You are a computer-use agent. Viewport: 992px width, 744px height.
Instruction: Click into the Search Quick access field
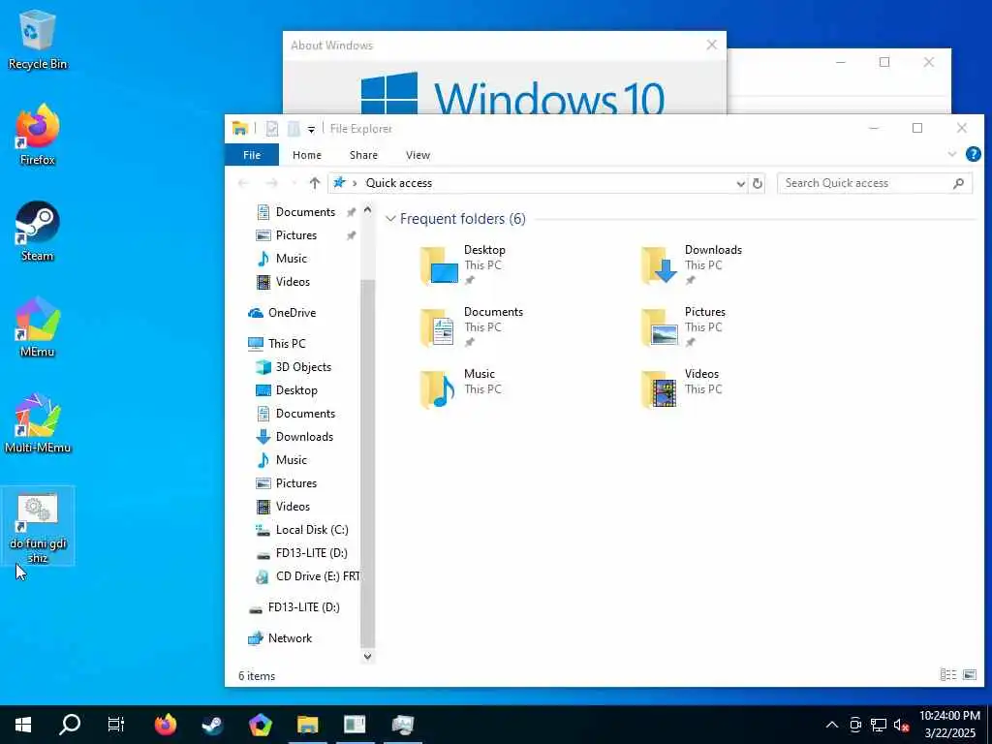coord(875,183)
